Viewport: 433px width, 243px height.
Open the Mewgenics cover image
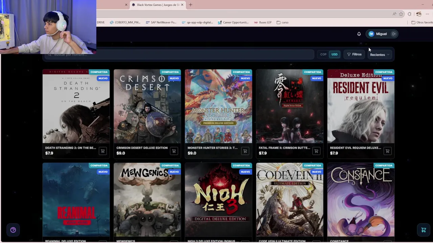click(x=147, y=200)
